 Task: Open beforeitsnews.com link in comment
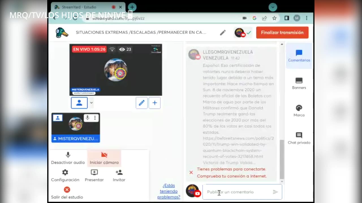(238, 147)
